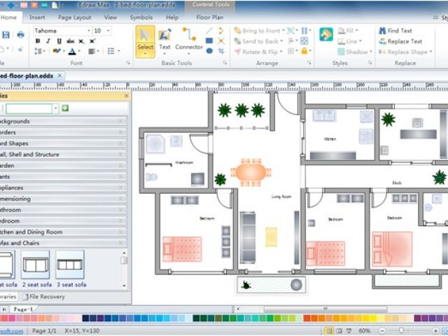Screen dimensions: 448x336
Task: Open the Styles gallery icon
Action: [325, 35]
